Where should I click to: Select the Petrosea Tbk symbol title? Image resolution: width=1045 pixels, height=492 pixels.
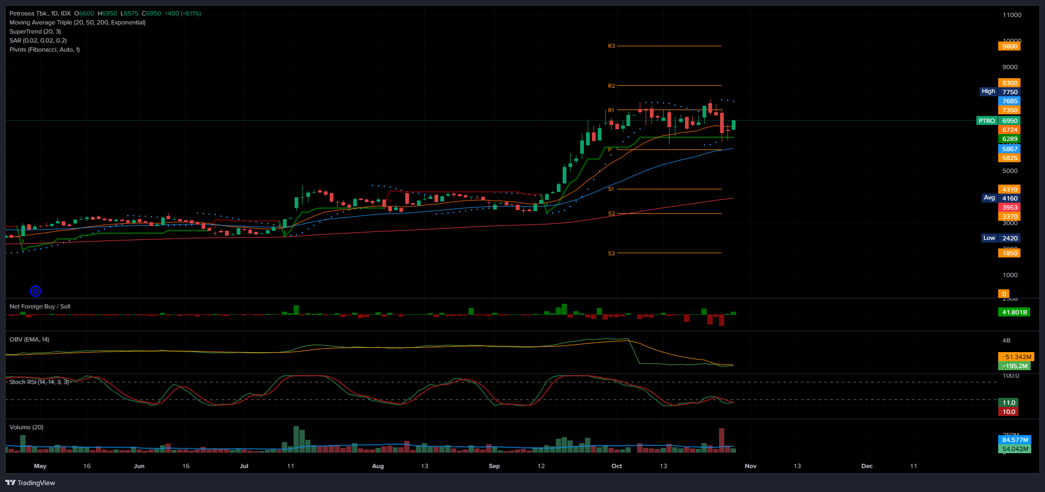(40, 13)
